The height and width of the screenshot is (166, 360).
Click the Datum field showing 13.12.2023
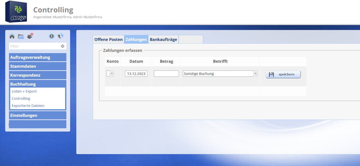(136, 73)
